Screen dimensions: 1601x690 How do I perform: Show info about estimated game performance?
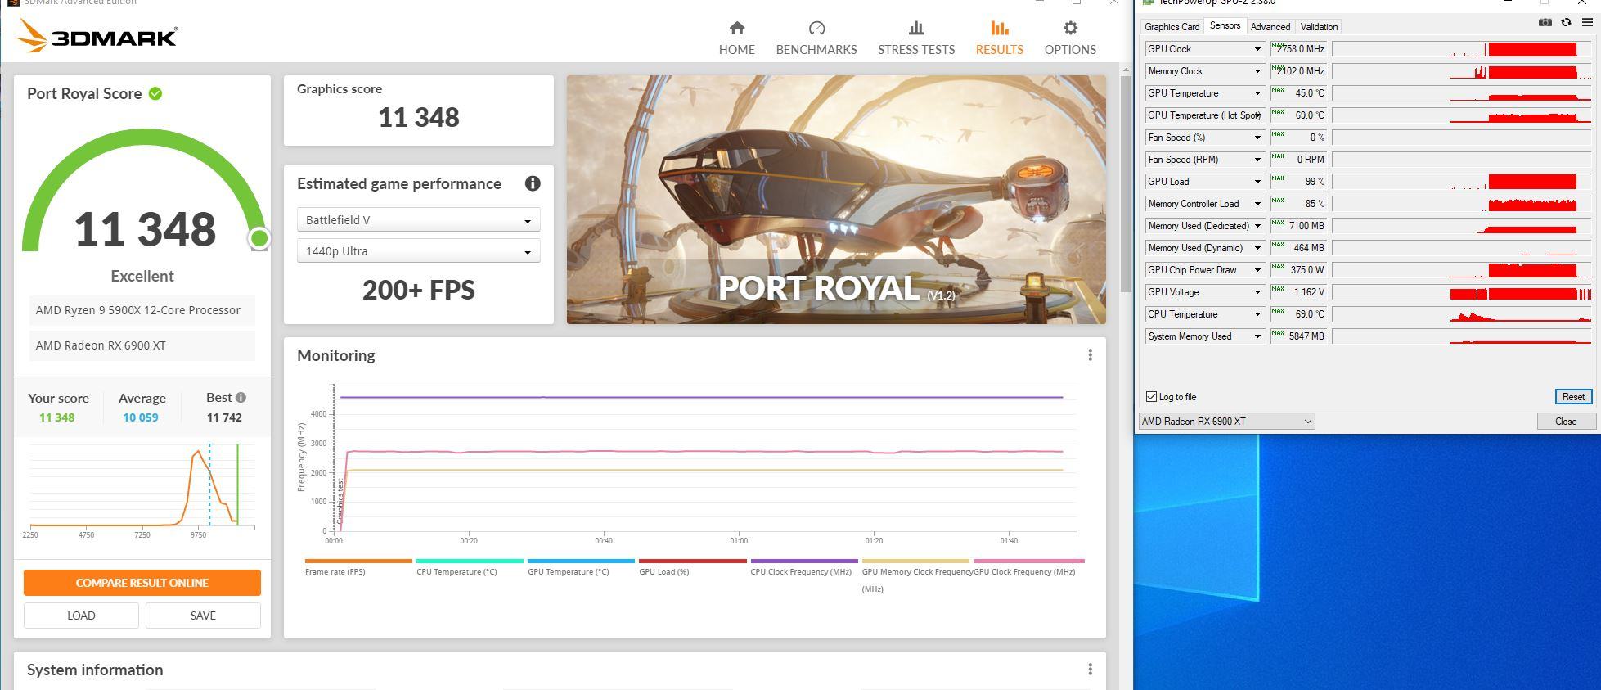[x=533, y=183]
